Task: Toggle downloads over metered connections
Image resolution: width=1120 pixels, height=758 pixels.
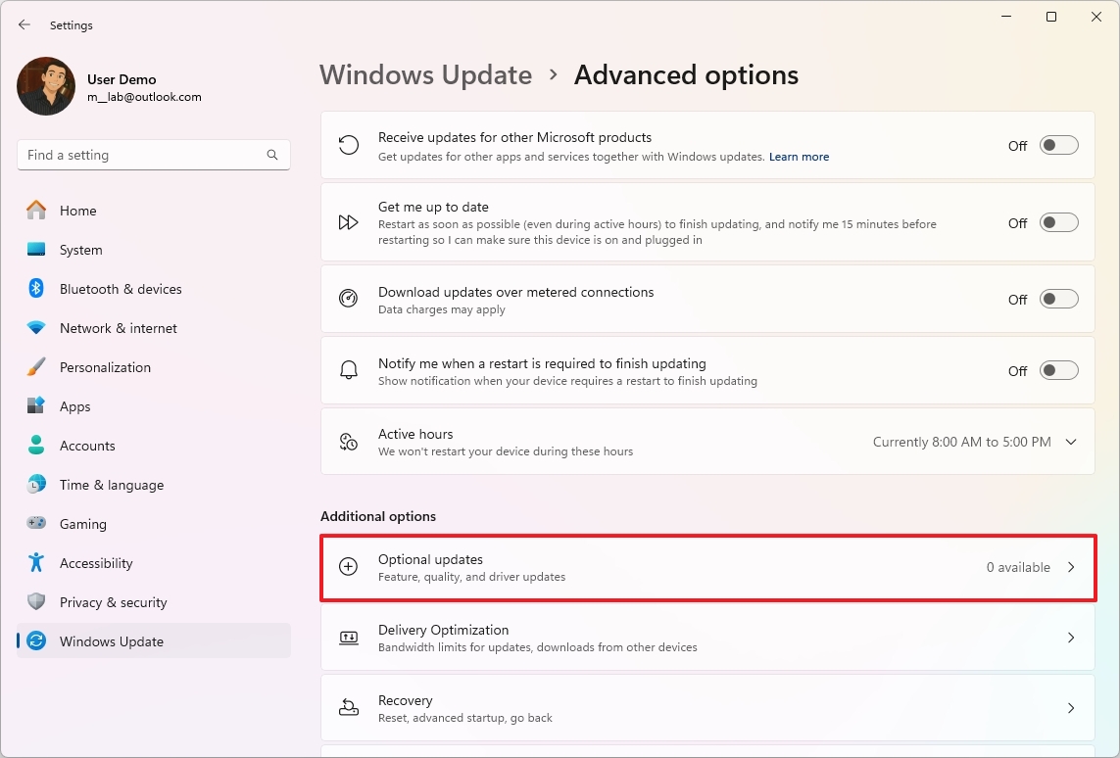Action: pos(1058,300)
